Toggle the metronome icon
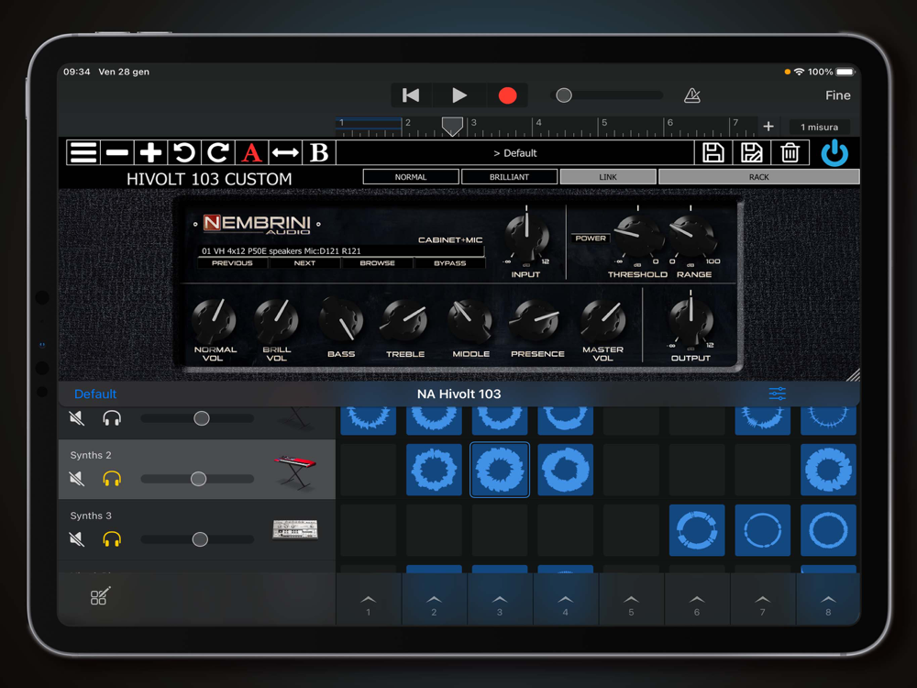 [691, 95]
